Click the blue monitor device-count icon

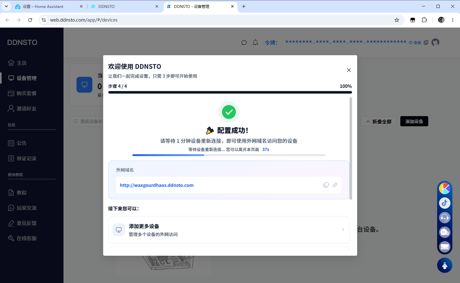[84, 84]
